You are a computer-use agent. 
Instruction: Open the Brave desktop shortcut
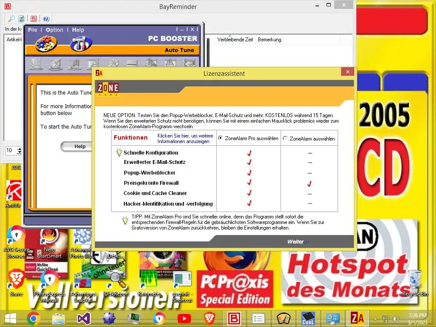pos(16,282)
